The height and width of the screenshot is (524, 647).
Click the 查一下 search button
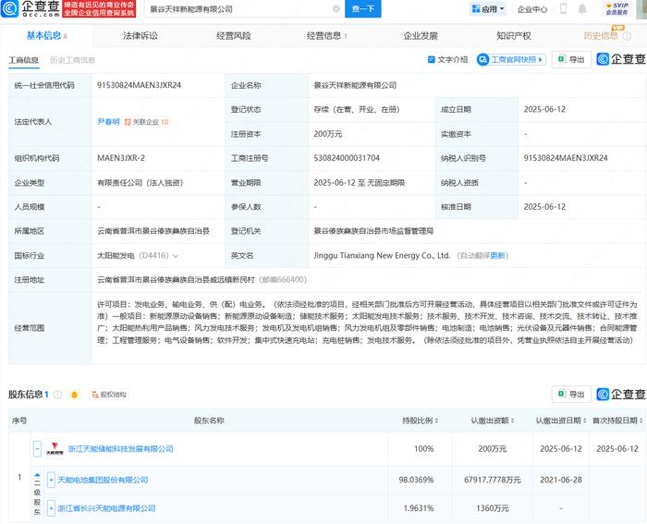pyautogui.click(x=362, y=8)
